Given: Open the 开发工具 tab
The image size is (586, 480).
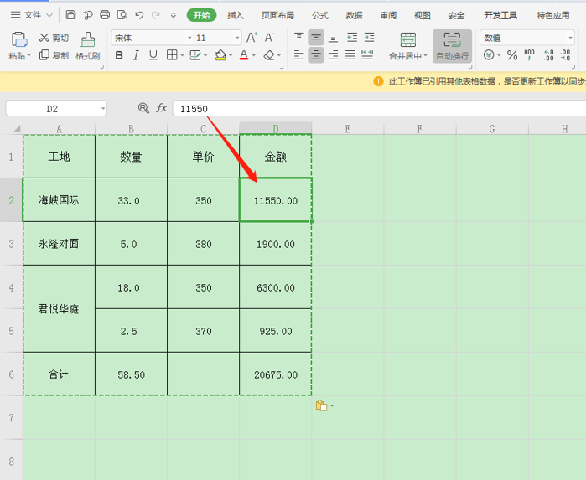Looking at the screenshot, I should point(500,15).
